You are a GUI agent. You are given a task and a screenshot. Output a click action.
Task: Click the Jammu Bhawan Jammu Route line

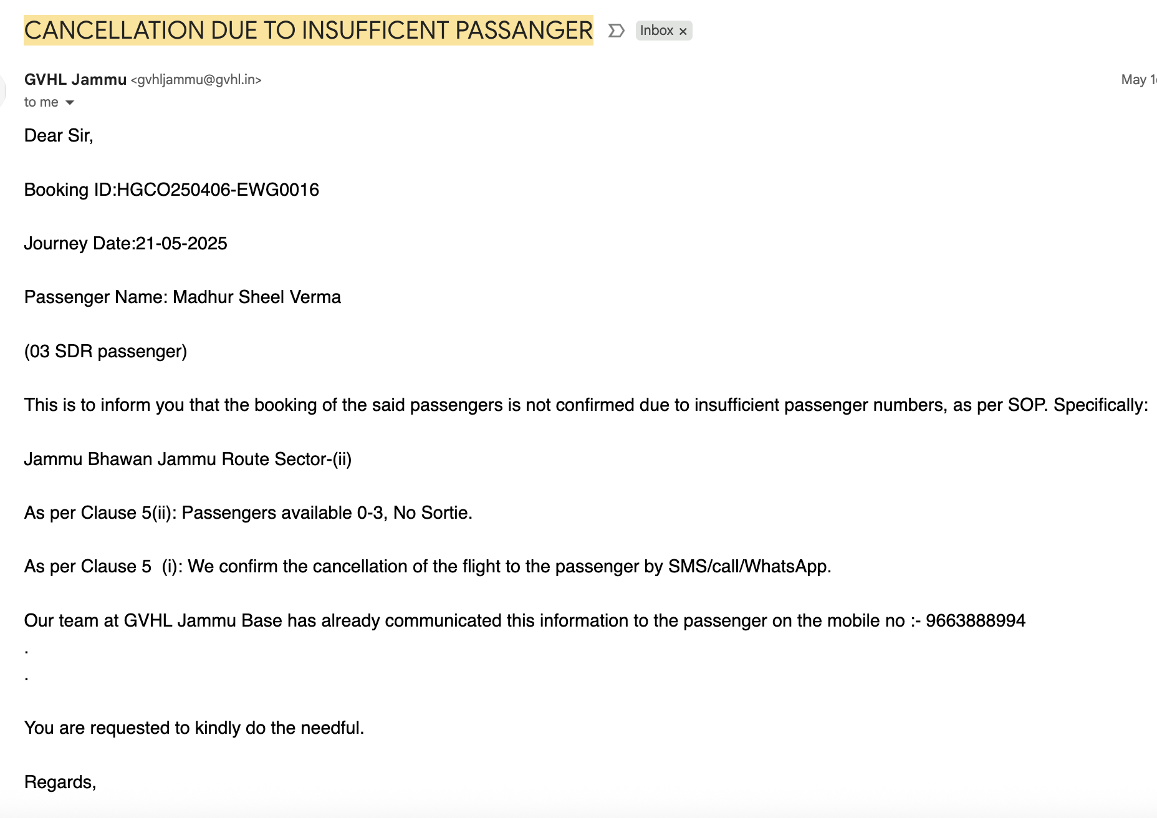188,460
